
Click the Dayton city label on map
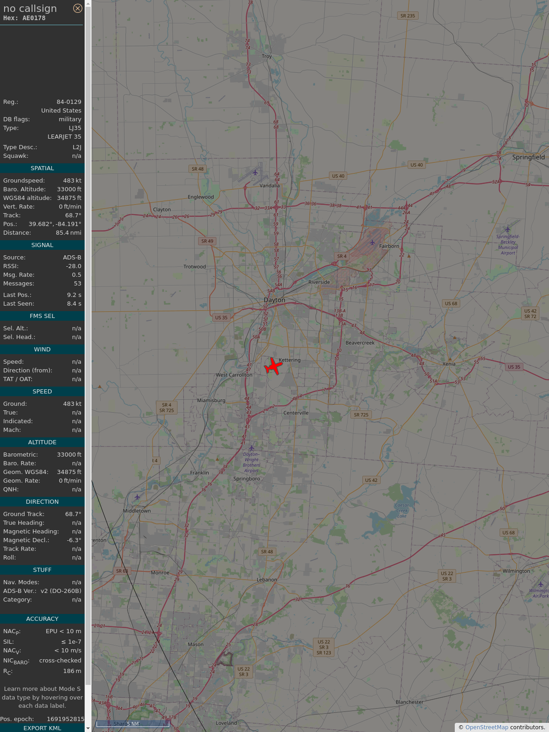coord(274,300)
